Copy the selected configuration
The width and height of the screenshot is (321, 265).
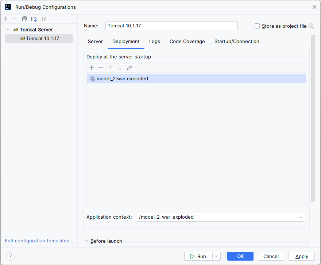point(24,19)
